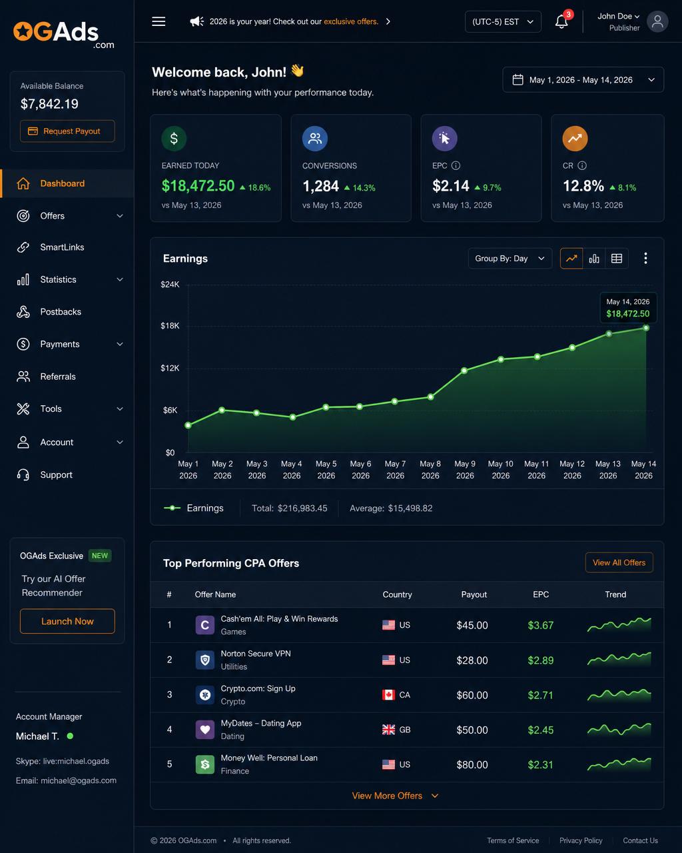The width and height of the screenshot is (682, 853).
Task: Click View All Offers button
Action: tap(619, 562)
